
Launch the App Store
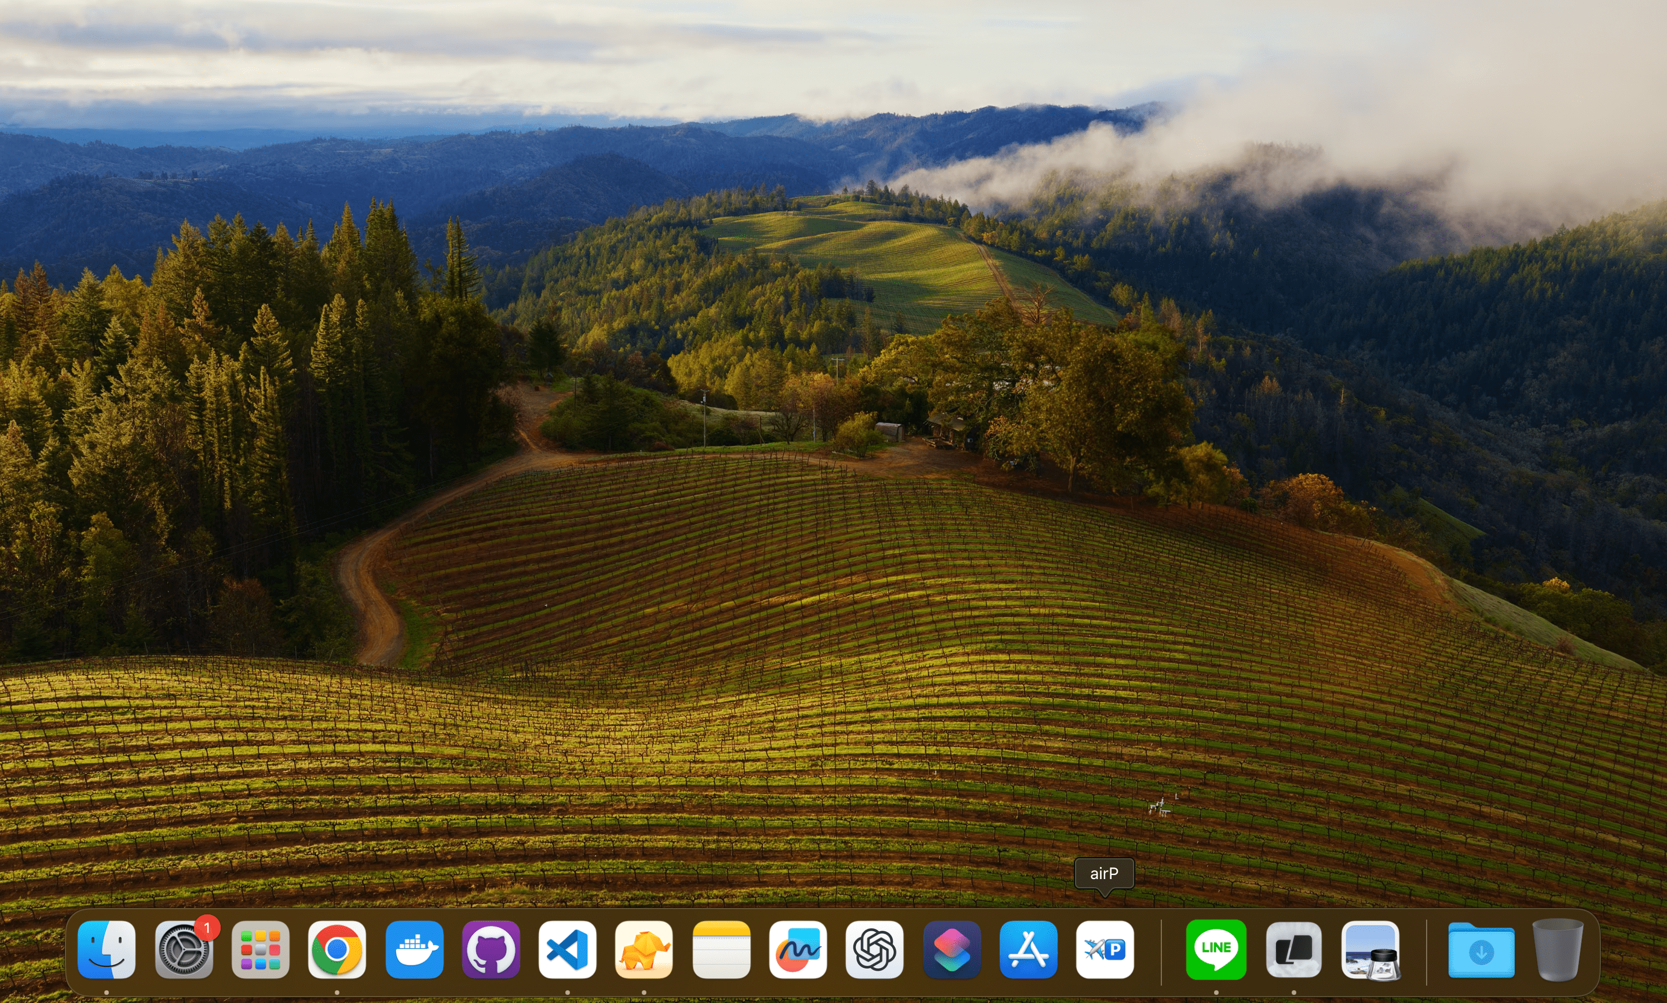tap(1028, 950)
